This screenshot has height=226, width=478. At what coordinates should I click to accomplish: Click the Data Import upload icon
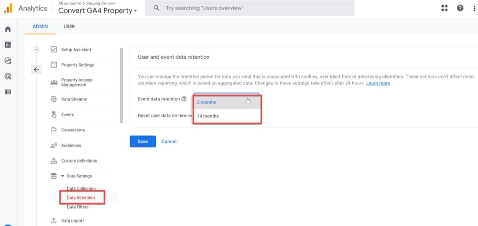pos(54,221)
